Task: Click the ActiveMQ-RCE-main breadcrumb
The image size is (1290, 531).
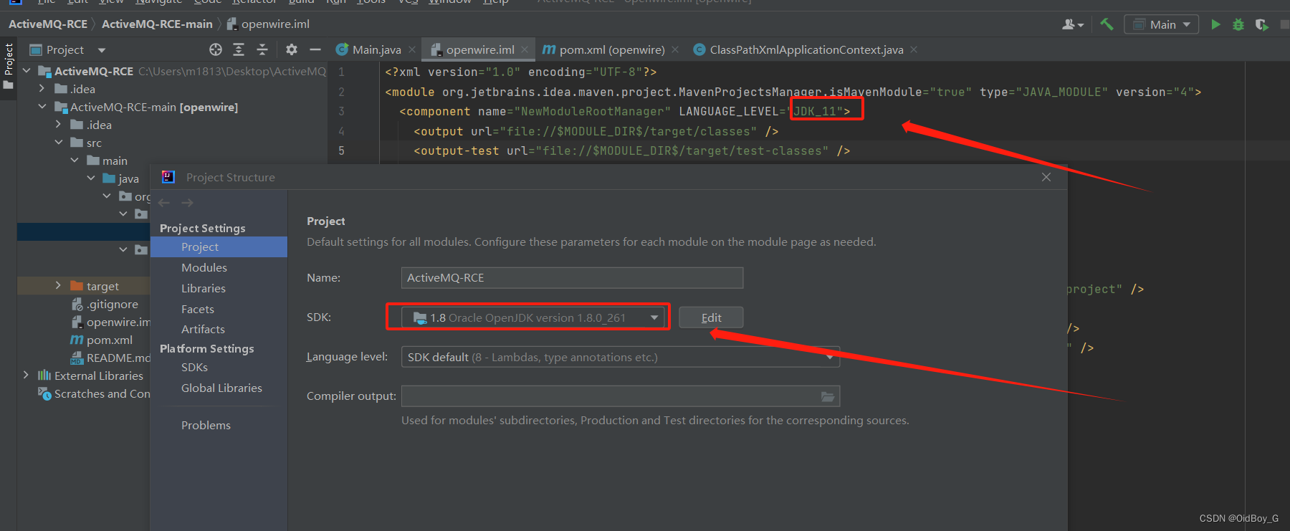Action: pos(157,24)
